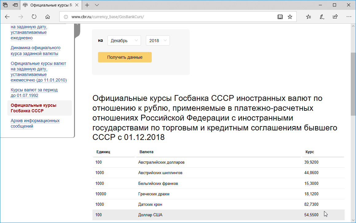
Task: Refresh the current page
Action: pyautogui.click(x=34, y=17)
